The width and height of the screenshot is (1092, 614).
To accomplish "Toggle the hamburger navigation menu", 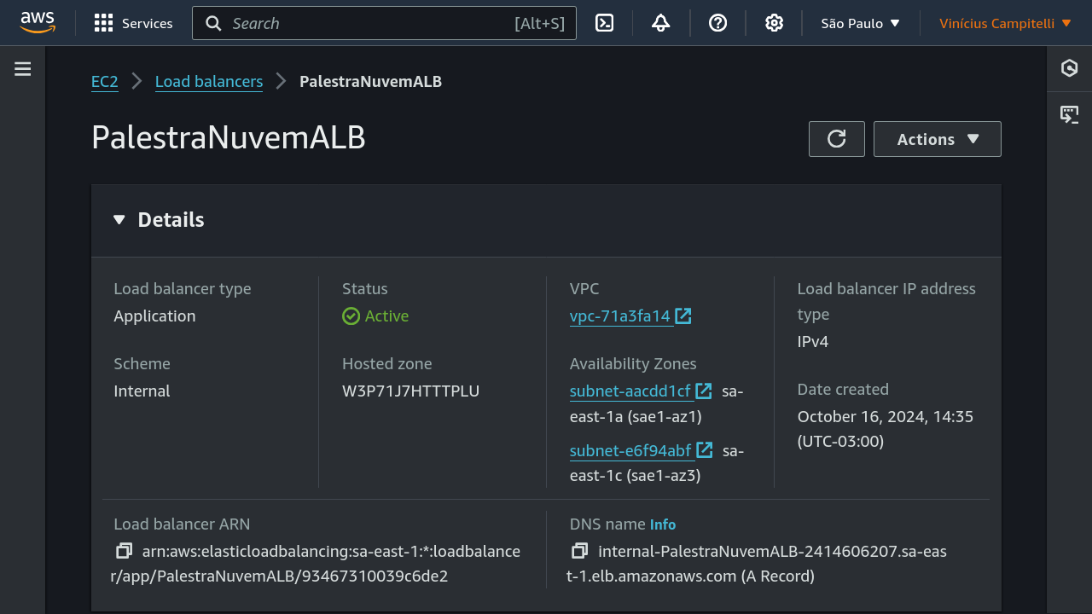I will (23, 69).
